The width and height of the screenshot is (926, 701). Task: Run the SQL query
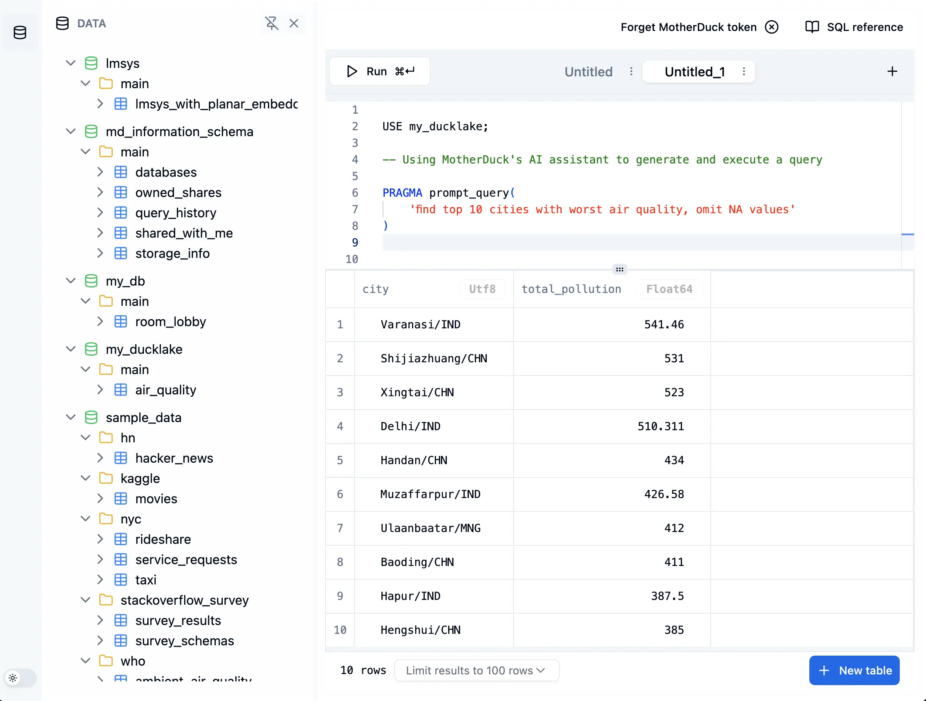[x=379, y=71]
